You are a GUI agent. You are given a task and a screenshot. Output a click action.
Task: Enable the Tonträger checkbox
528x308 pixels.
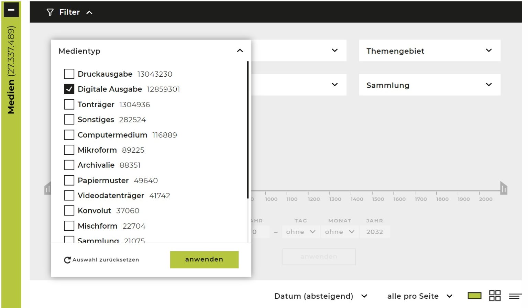pyautogui.click(x=69, y=104)
